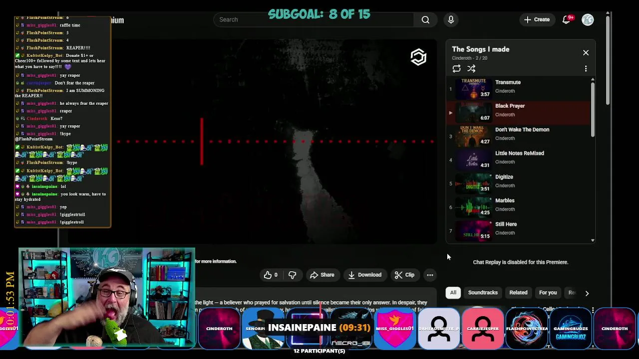
Task: Click the playlist title The Songs I made
Action: 481,49
